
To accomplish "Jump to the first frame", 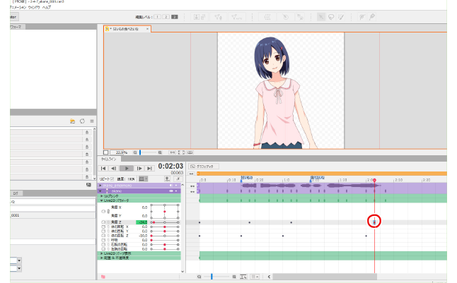I will coord(103,169).
